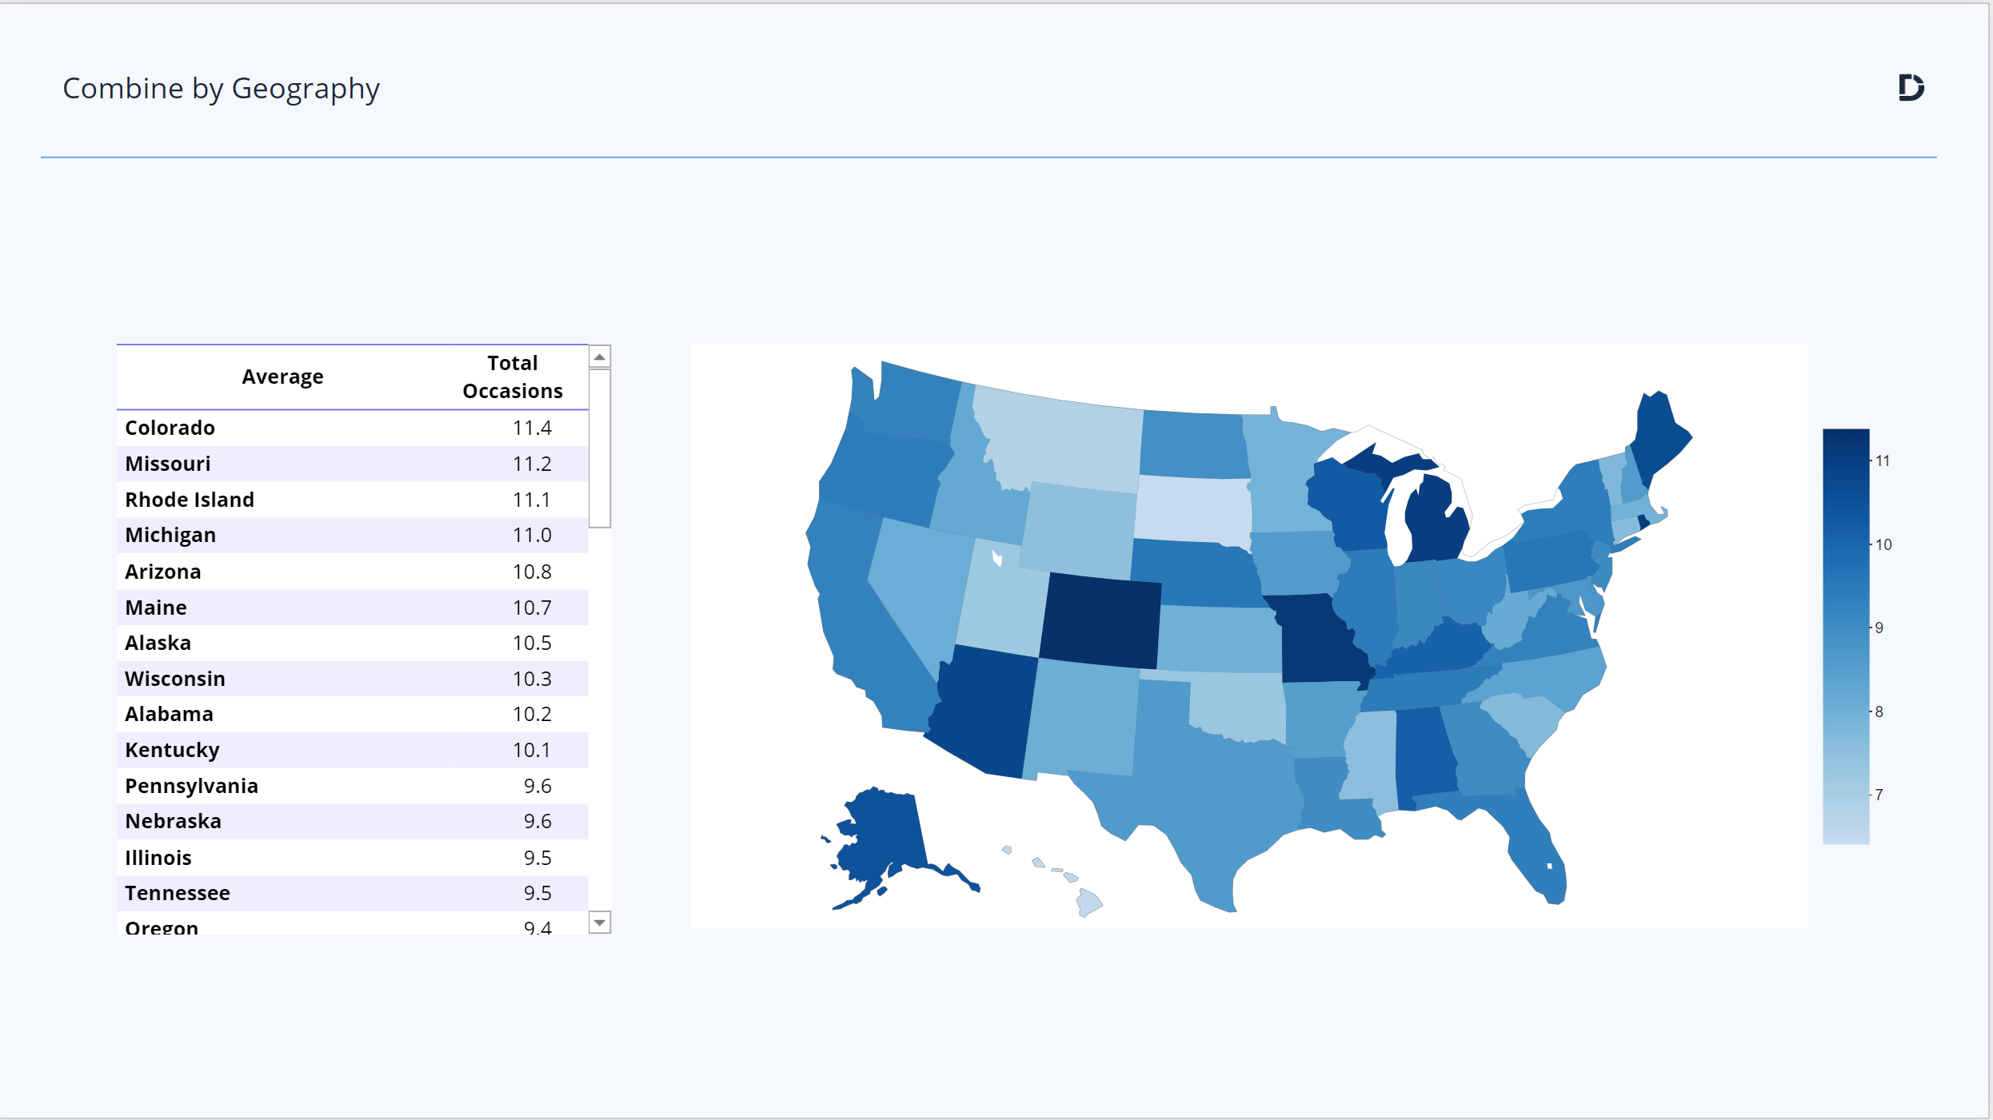Select the Rhode Island table row
Image resolution: width=1993 pixels, height=1120 pixels.
pyautogui.click(x=353, y=500)
